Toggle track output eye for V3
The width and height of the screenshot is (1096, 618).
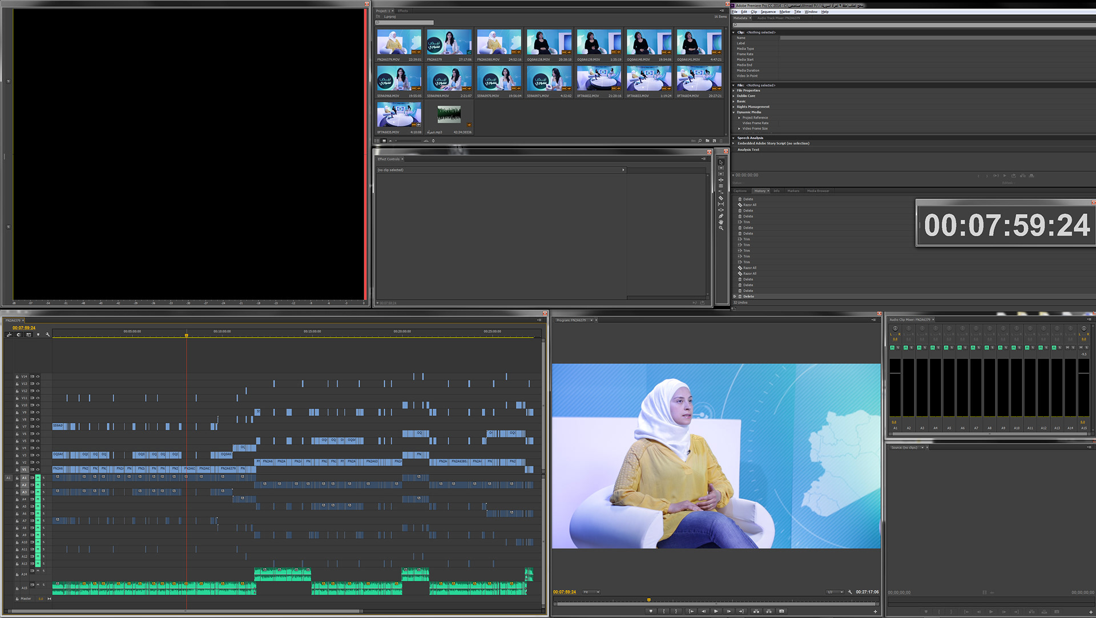pyautogui.click(x=38, y=455)
